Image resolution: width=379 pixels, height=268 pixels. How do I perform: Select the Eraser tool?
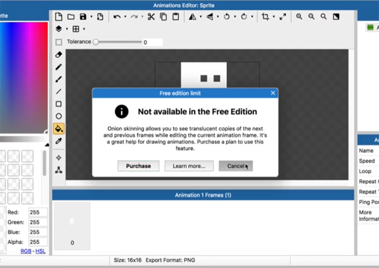tap(59, 54)
